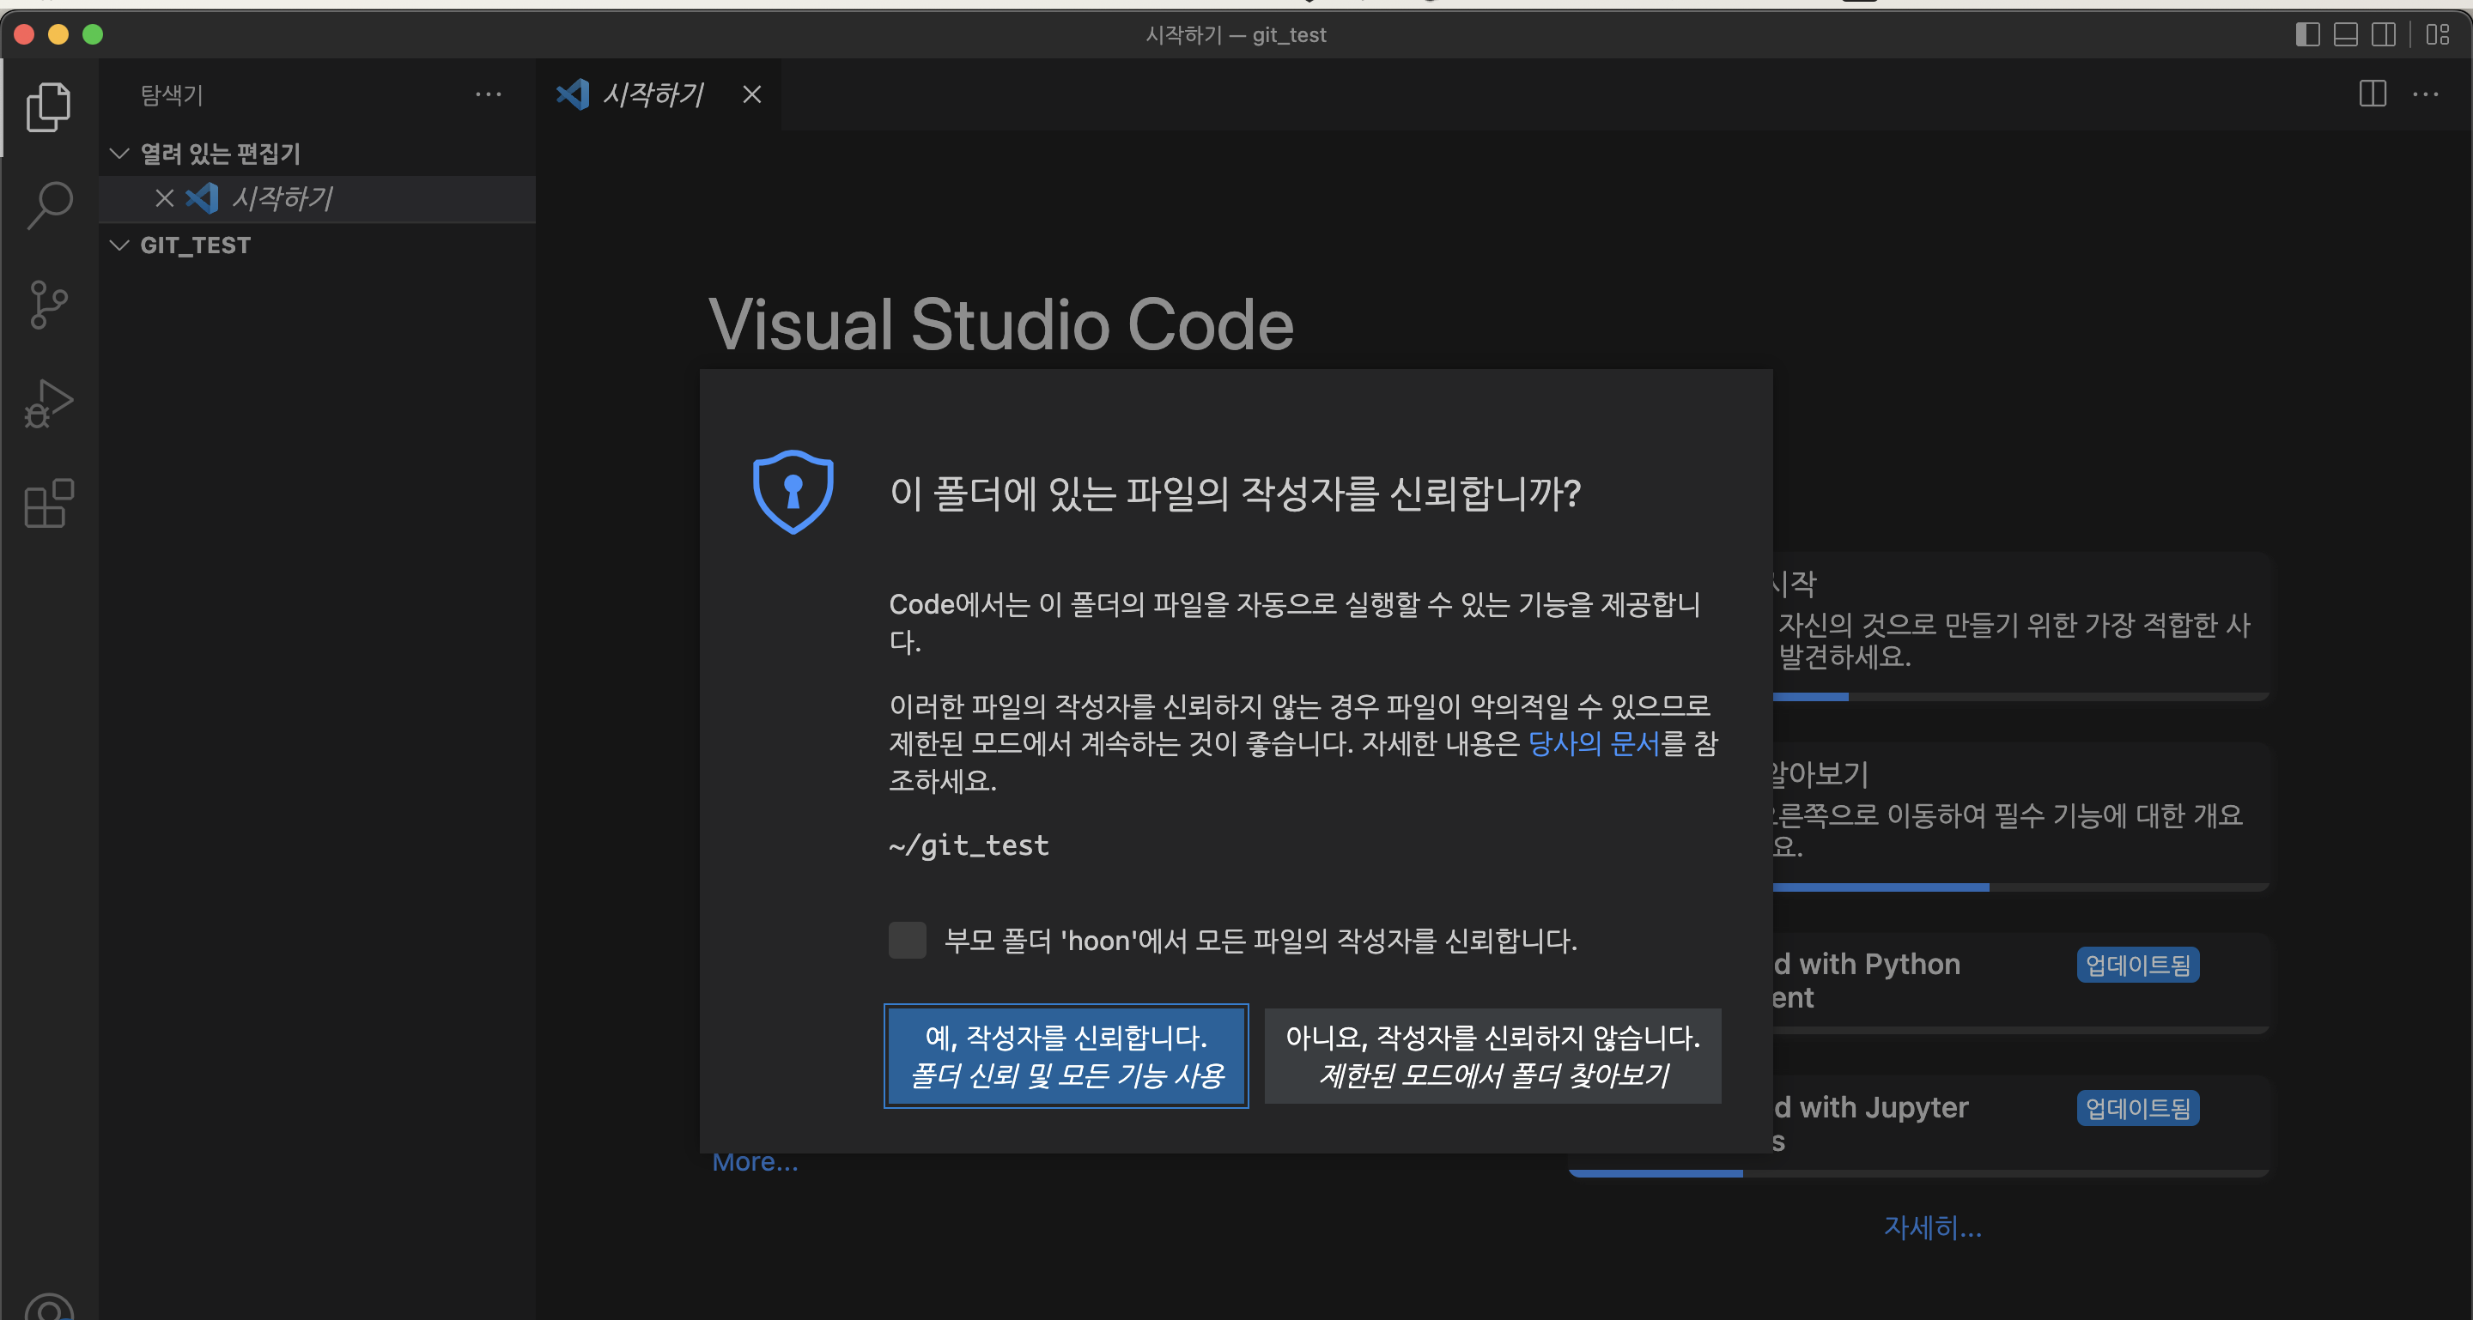This screenshot has height=1320, width=2473.
Task: Toggle bottom panel layout icon in title bar
Action: [x=2345, y=34]
